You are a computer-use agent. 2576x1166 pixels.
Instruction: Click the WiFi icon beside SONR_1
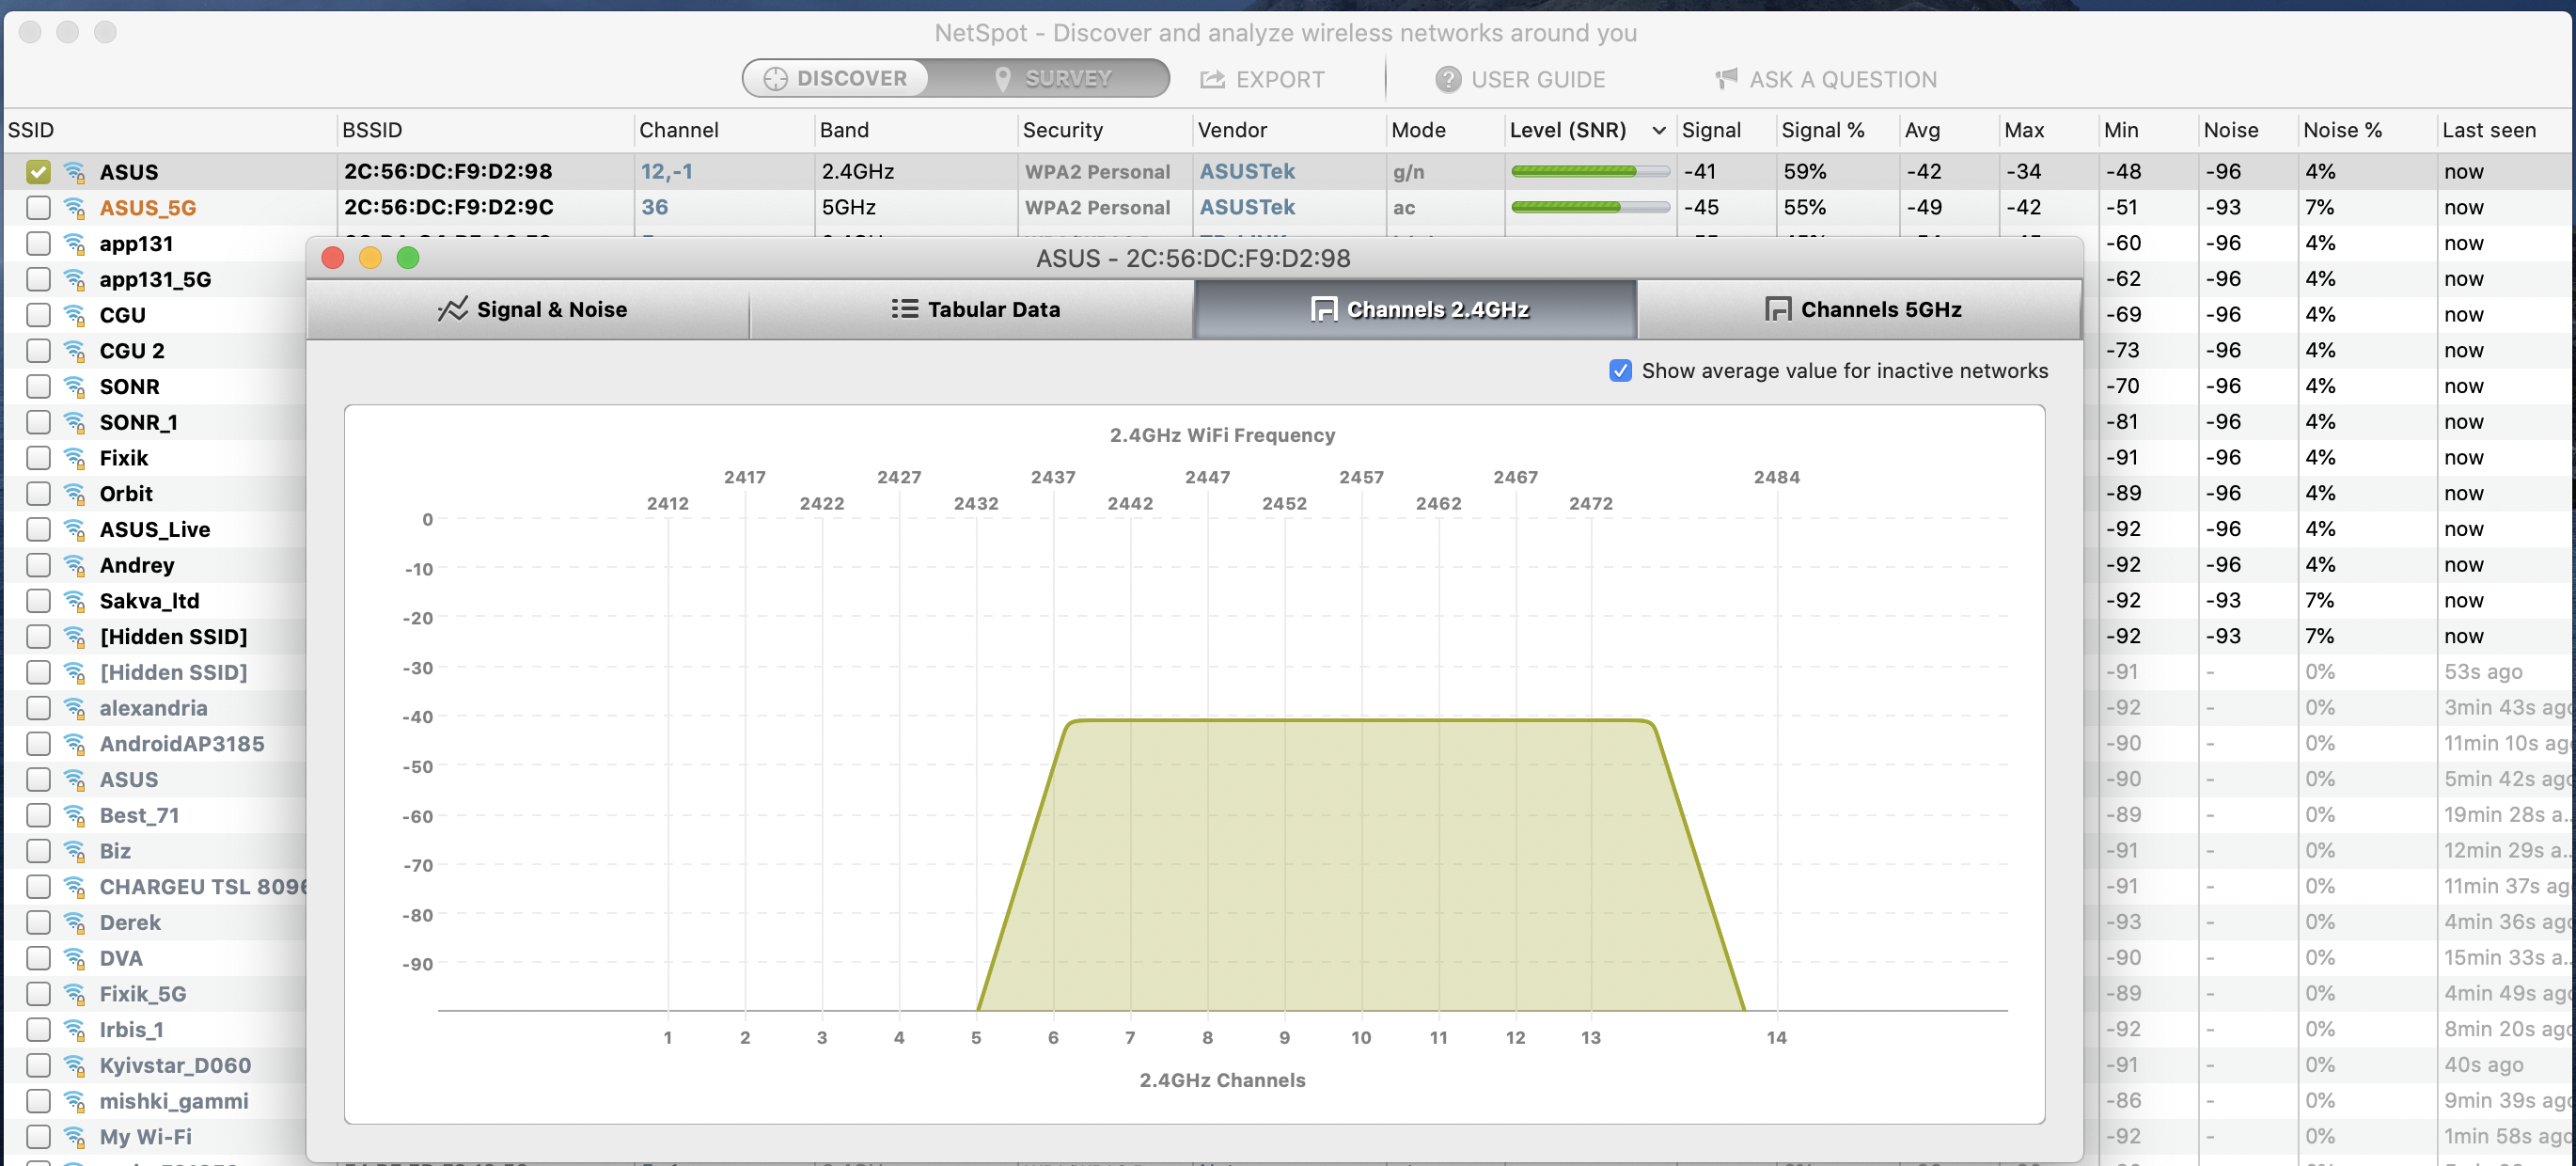(x=74, y=422)
